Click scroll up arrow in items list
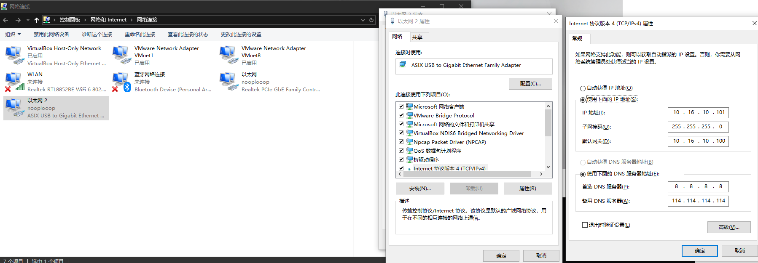758x263 pixels. (548, 106)
